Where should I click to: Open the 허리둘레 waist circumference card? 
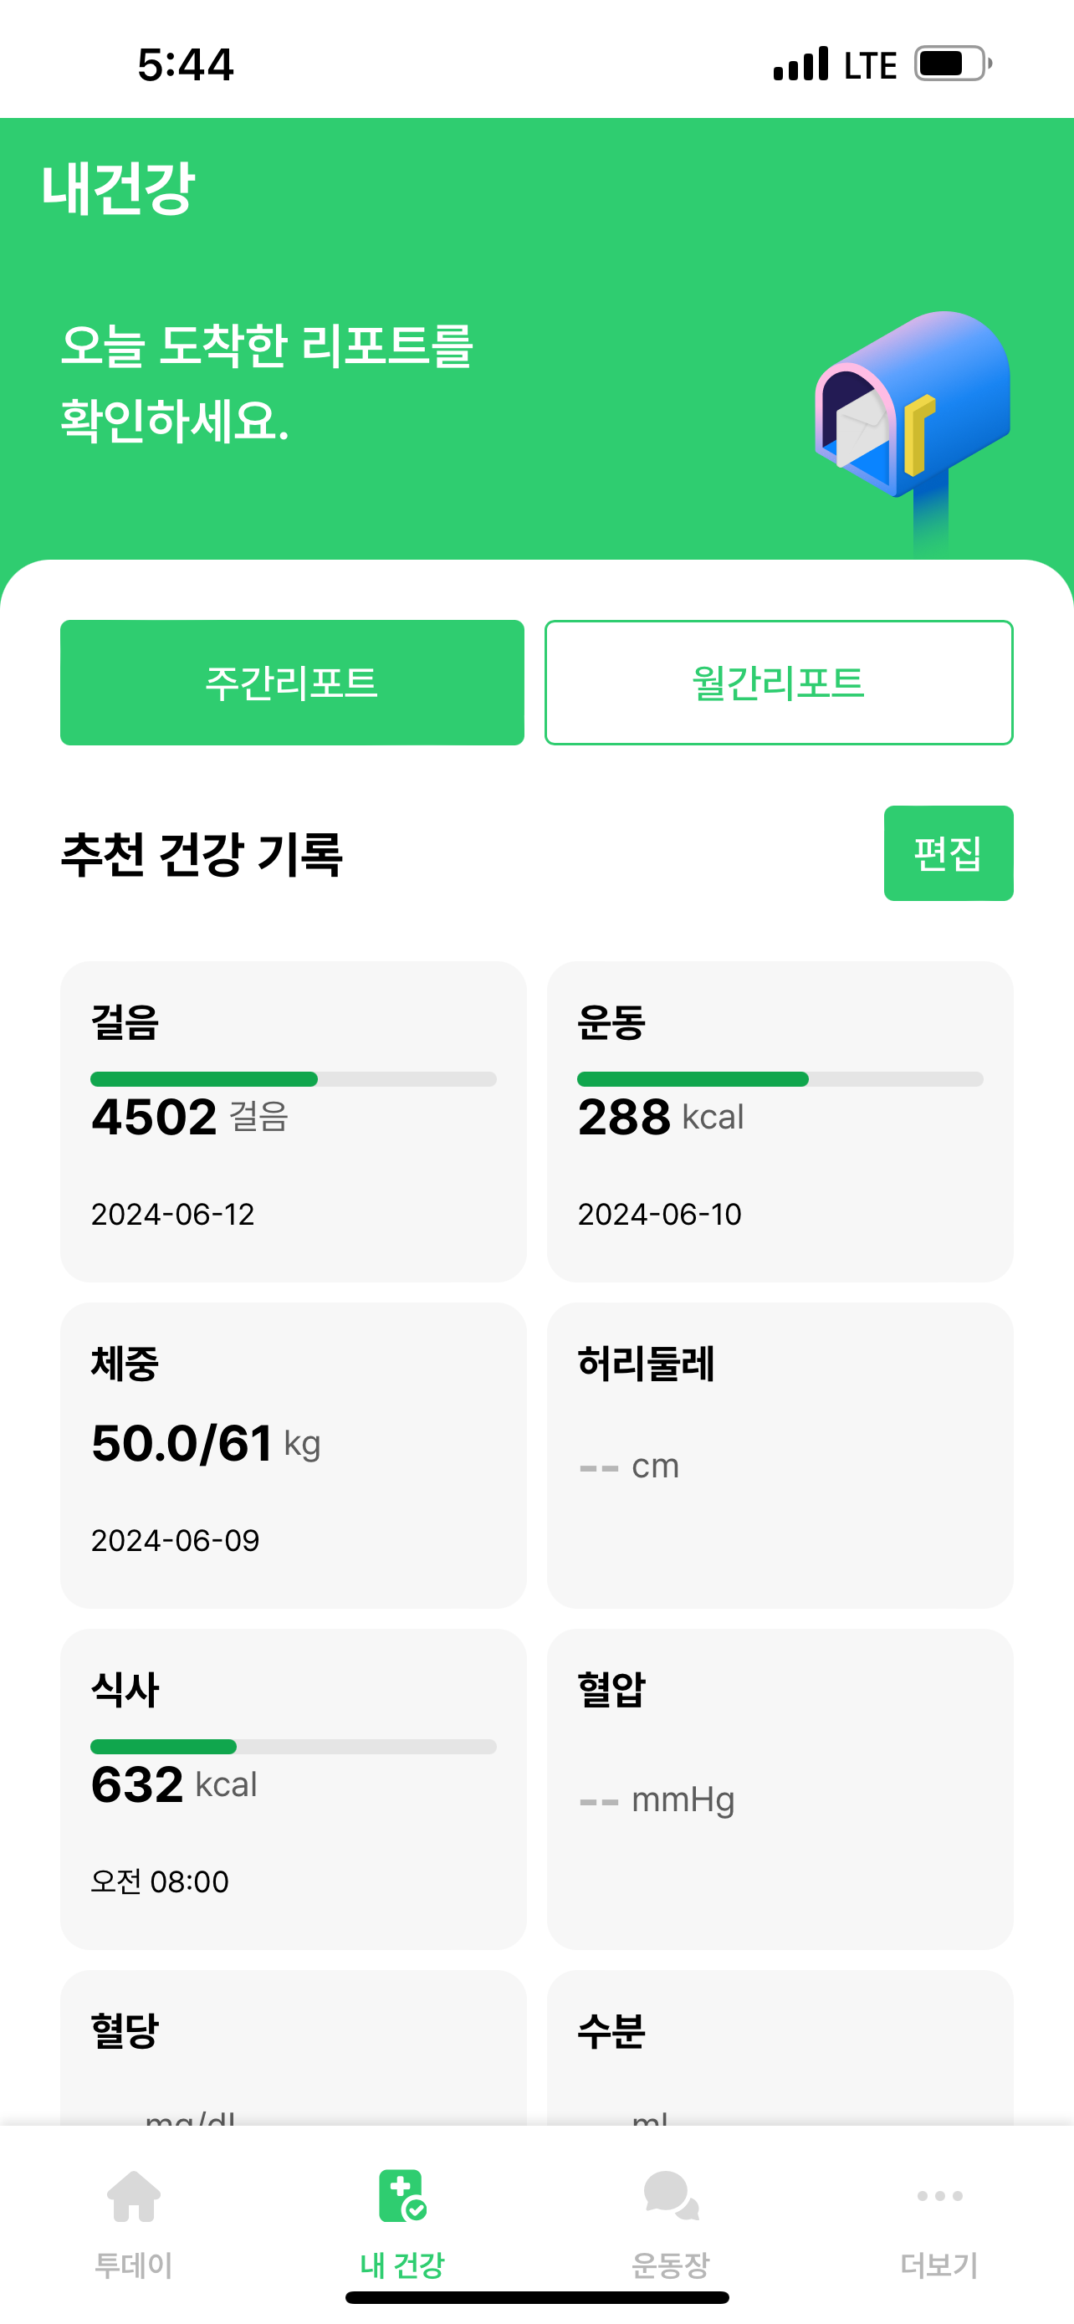click(x=780, y=1454)
